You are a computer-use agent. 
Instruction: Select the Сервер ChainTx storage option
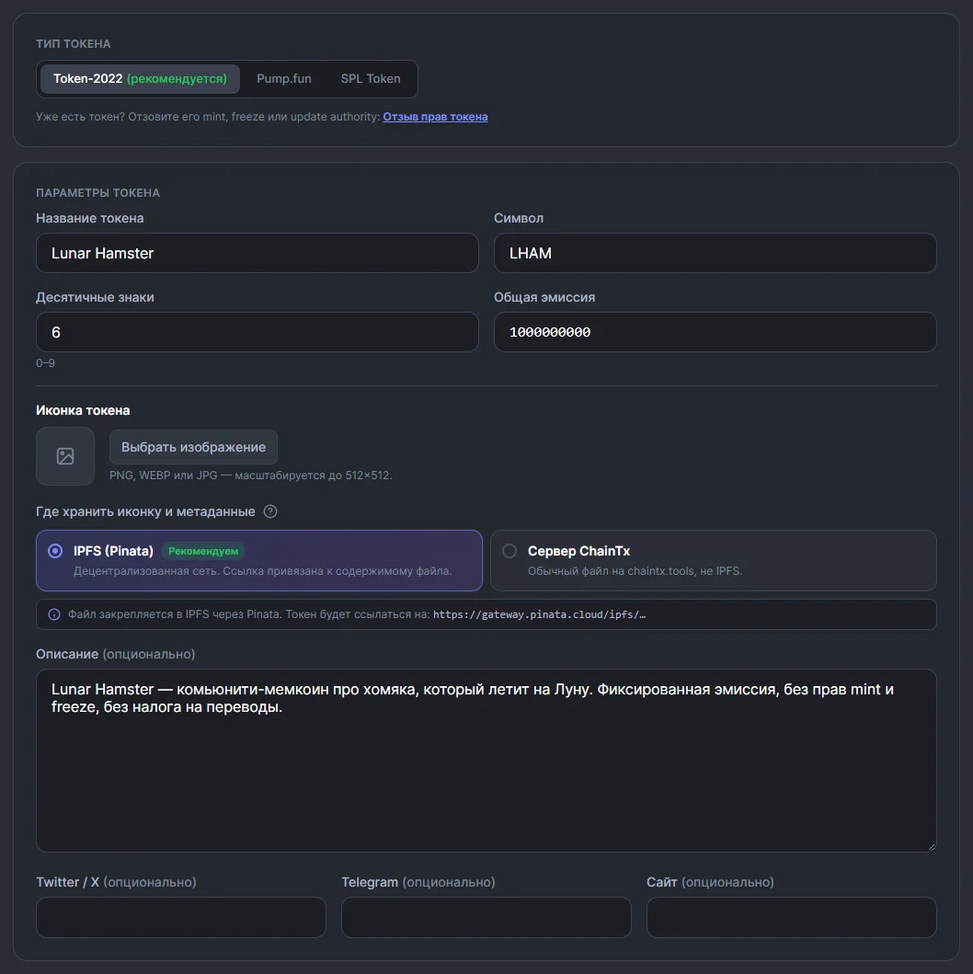(714, 560)
